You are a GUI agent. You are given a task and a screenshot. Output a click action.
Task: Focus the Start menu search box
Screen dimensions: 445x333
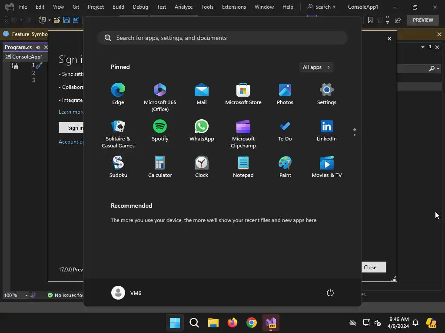coord(222,38)
